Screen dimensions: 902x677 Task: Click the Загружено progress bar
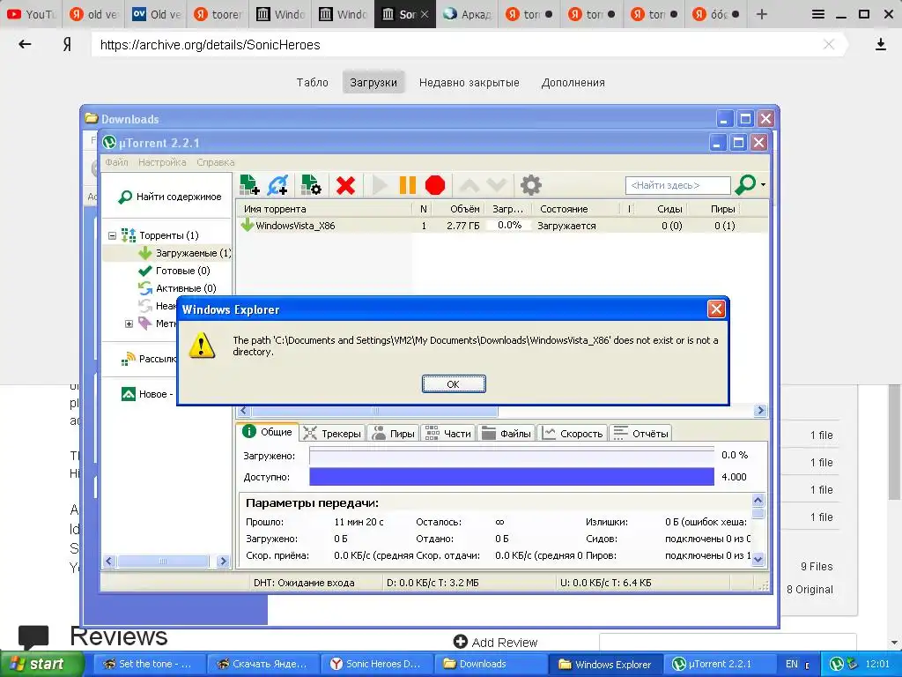(x=512, y=456)
